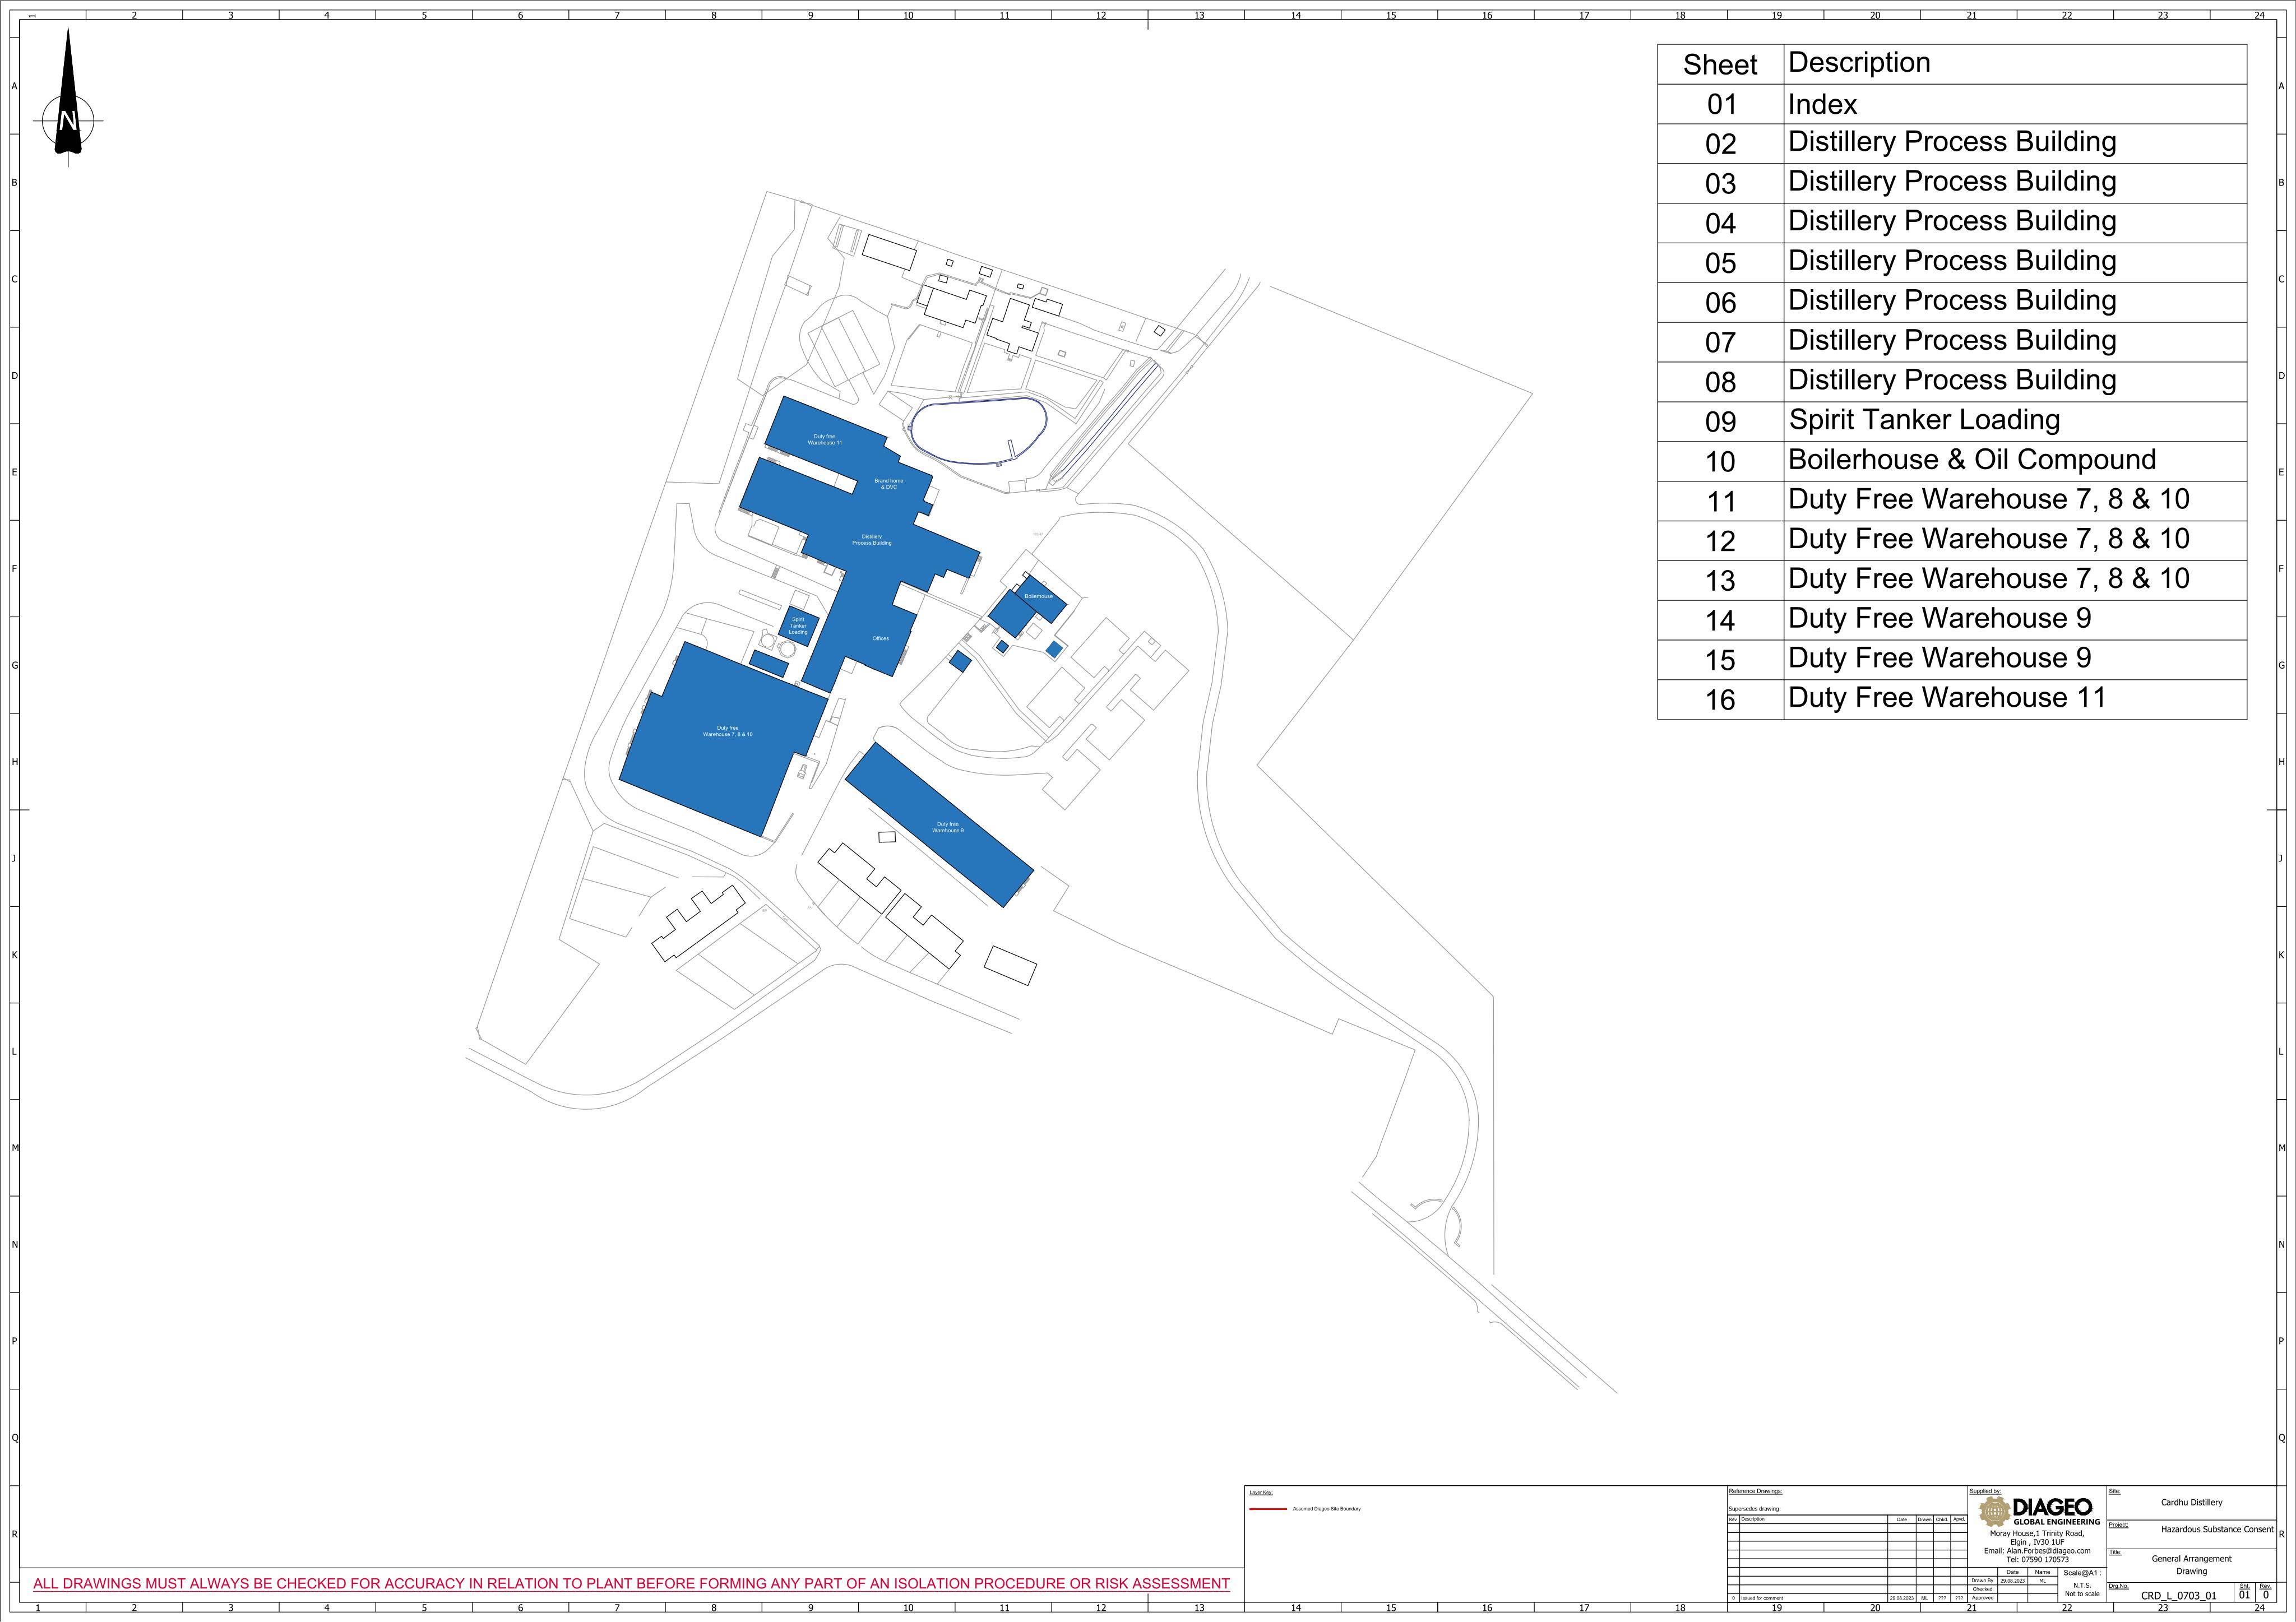Screen dimensions: 2296x1622
Task: Click the drawn-by date '29.08.2023' cell
Action: [2012, 1581]
